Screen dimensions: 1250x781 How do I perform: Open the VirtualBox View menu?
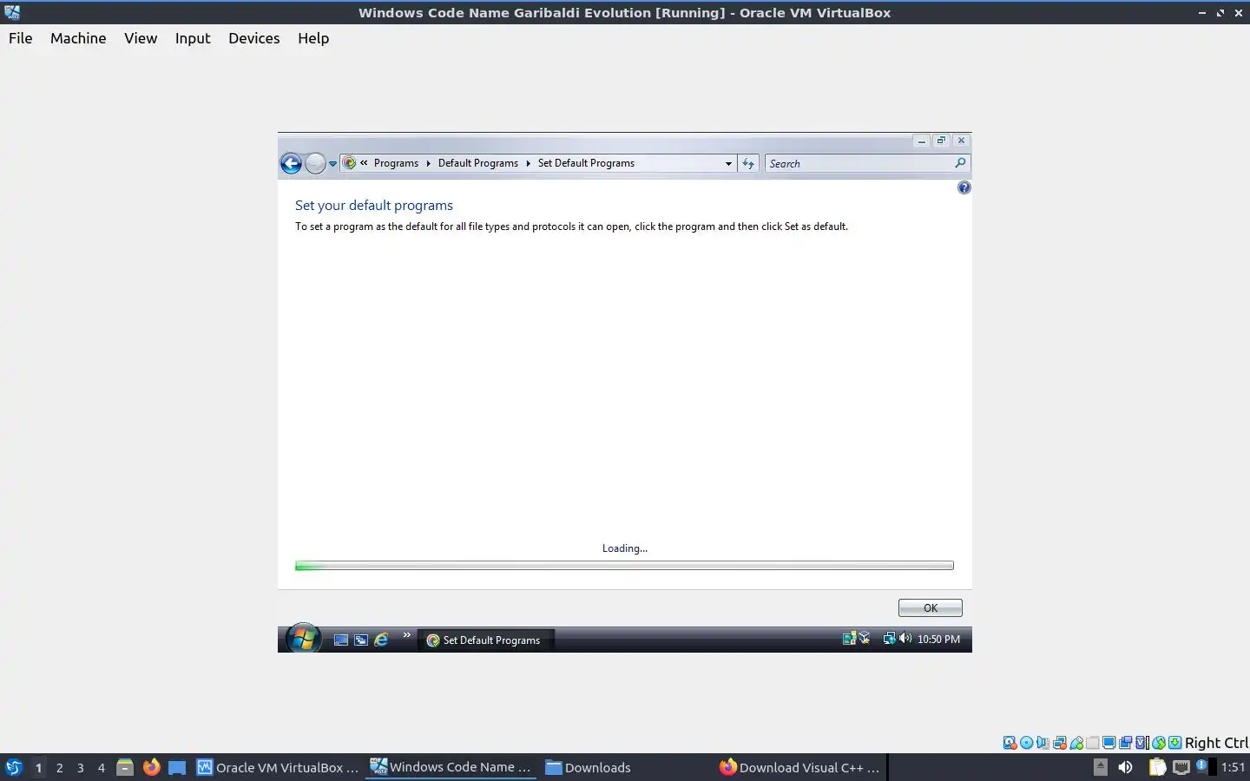pyautogui.click(x=141, y=38)
